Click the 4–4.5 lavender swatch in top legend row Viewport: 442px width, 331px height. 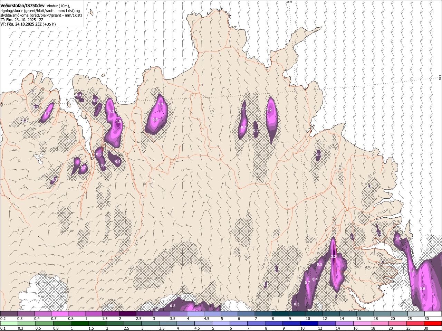tap(195, 314)
